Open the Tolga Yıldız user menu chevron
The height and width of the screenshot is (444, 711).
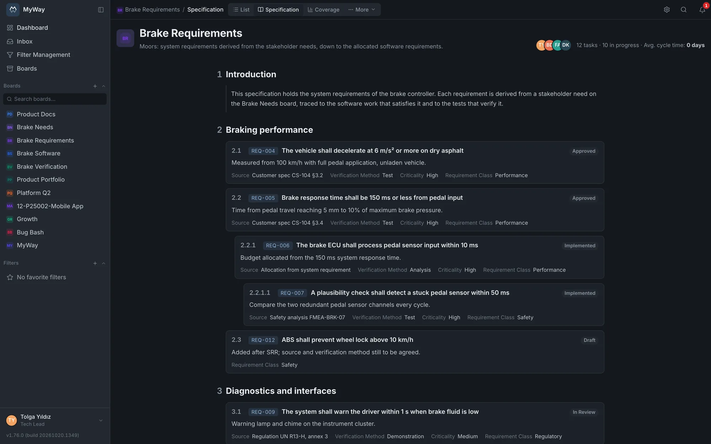coord(101,420)
